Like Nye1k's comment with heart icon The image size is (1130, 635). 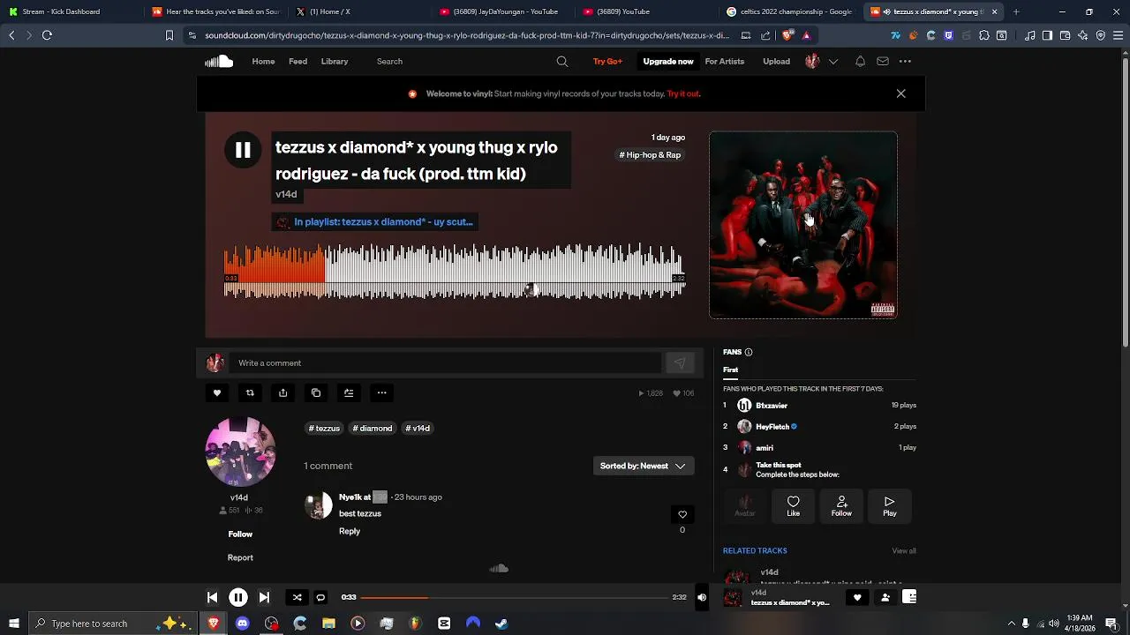682,514
